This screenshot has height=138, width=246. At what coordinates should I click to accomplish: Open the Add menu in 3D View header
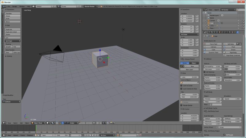[21, 123]
